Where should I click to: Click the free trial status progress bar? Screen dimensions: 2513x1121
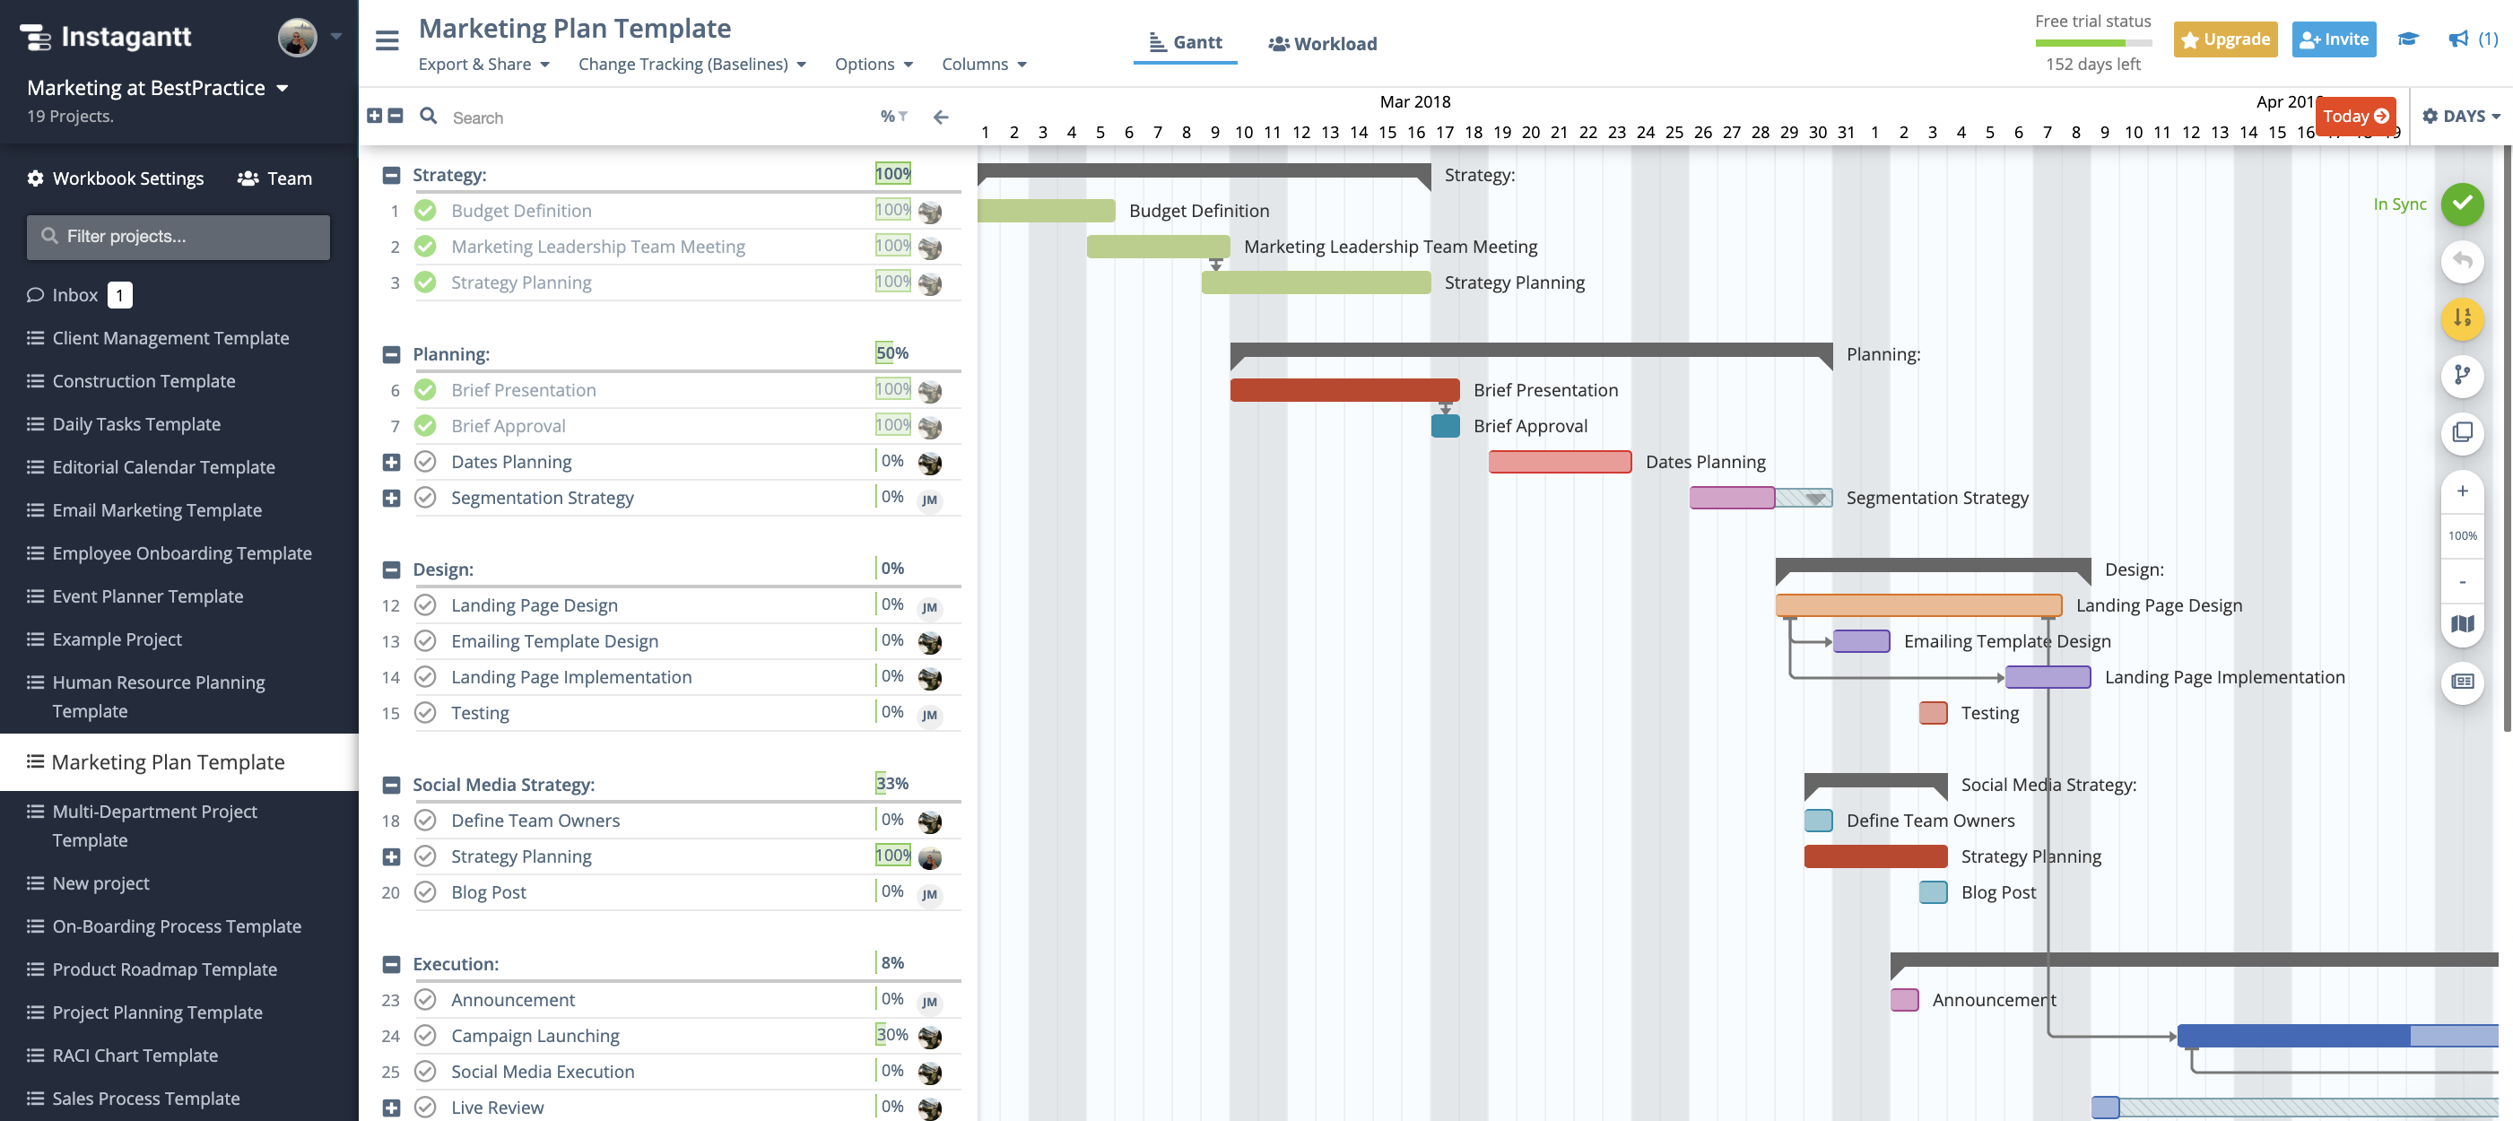point(2092,42)
